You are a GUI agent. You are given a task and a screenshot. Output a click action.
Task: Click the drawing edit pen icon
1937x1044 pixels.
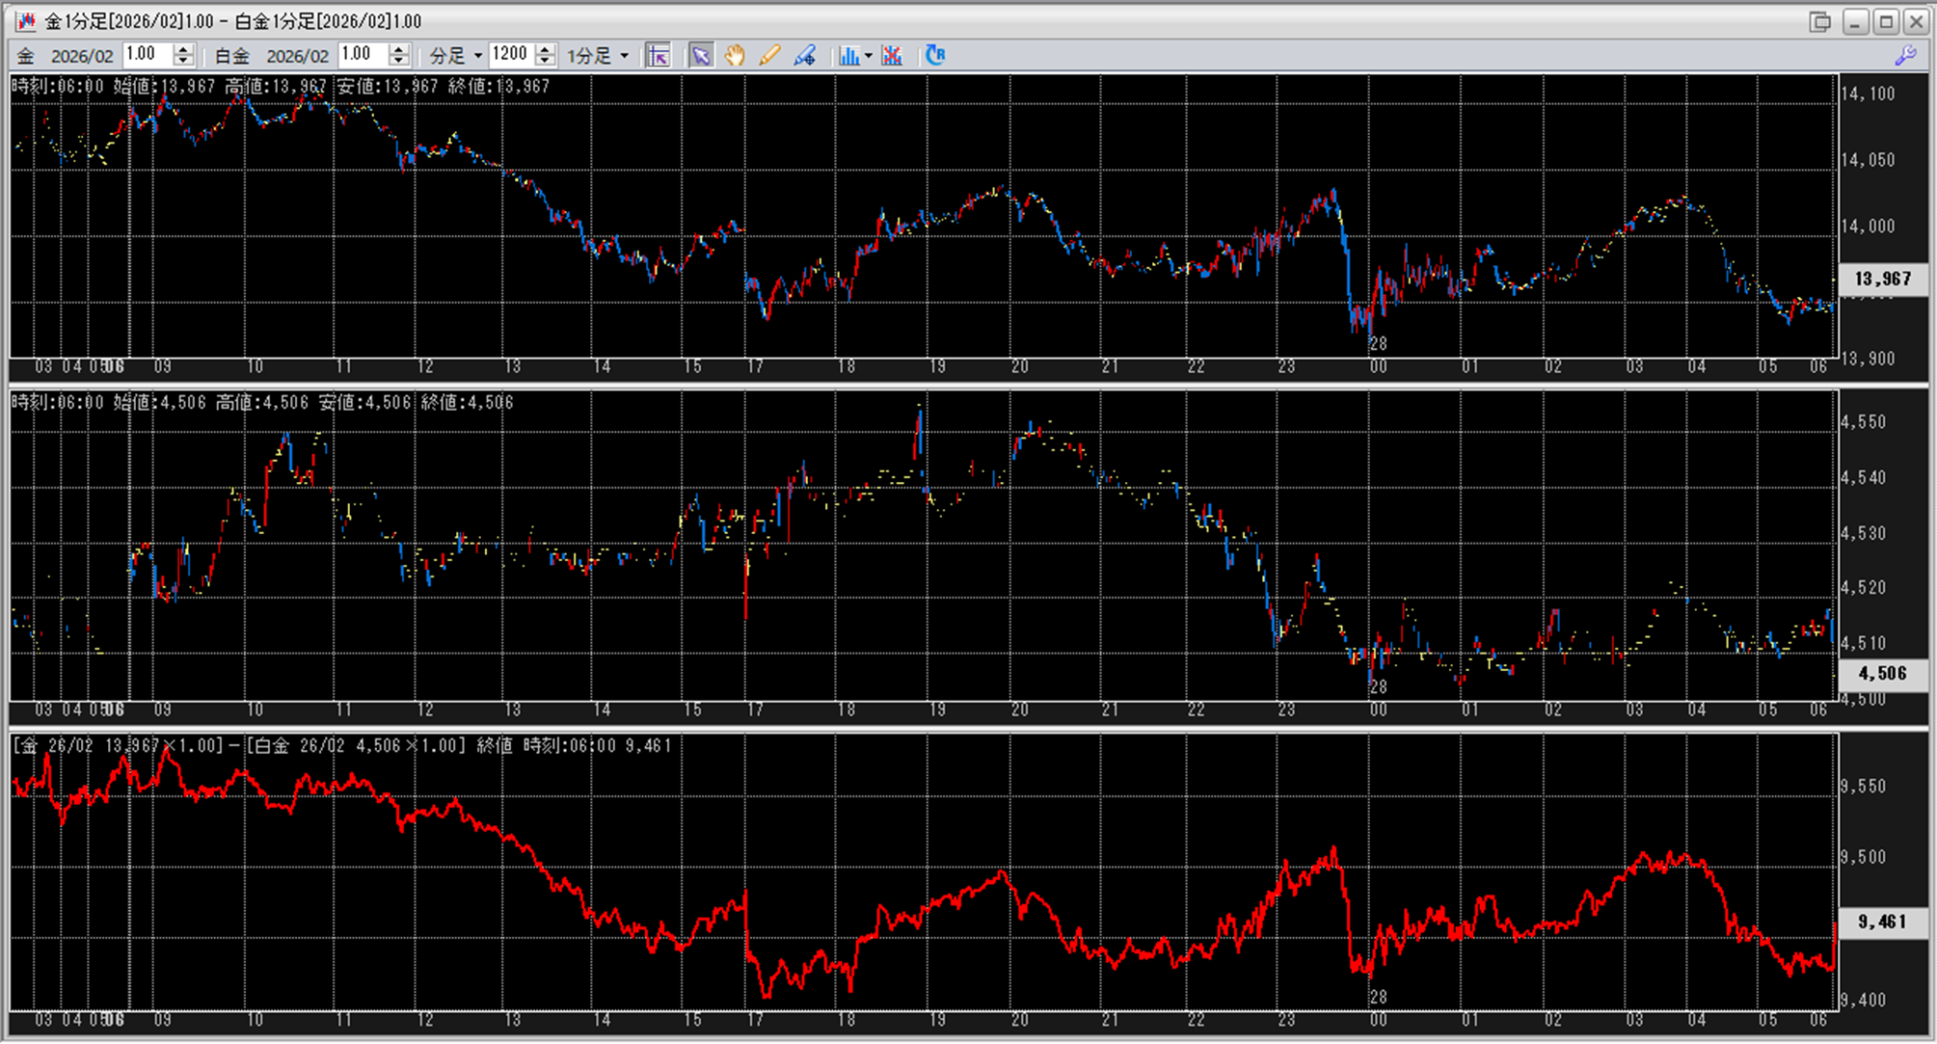[x=805, y=55]
